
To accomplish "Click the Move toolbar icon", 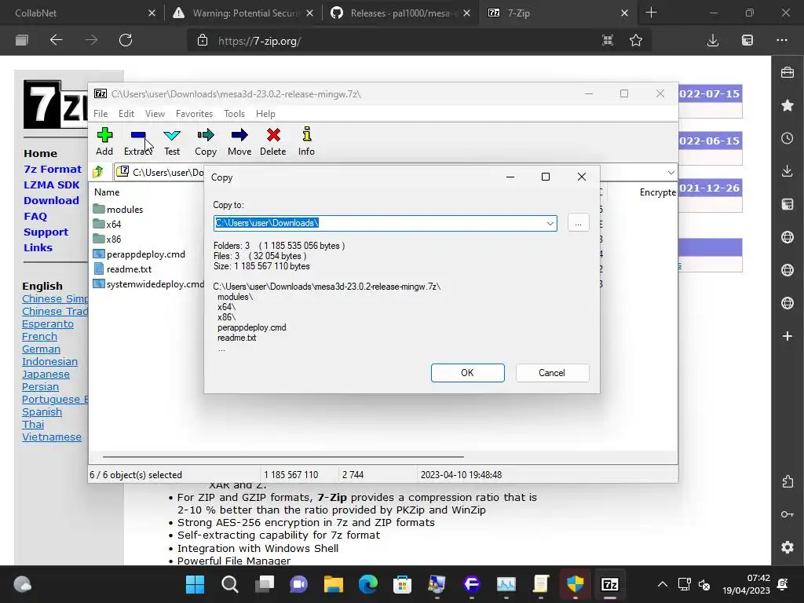I will pyautogui.click(x=239, y=141).
